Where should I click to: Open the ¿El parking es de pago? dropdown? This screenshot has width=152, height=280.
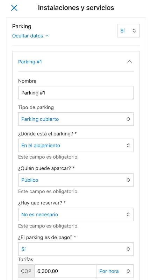click(x=76, y=249)
